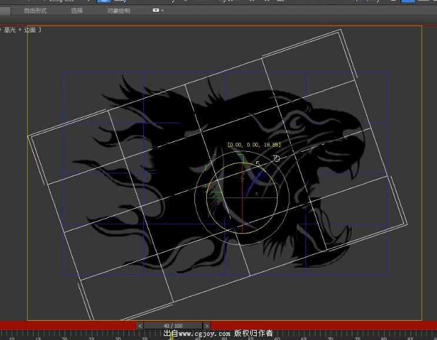Open the 对象绘制 ribbon tab
This screenshot has height=340, width=437.
(x=119, y=11)
